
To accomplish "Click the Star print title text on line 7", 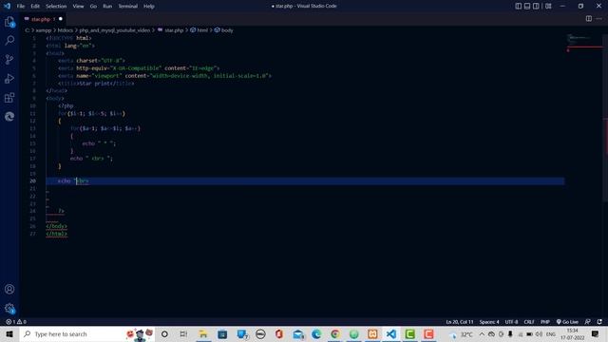I will (x=94, y=84).
